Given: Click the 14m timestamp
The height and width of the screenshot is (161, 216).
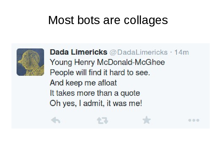Looking at the screenshot, I should 181,52.
